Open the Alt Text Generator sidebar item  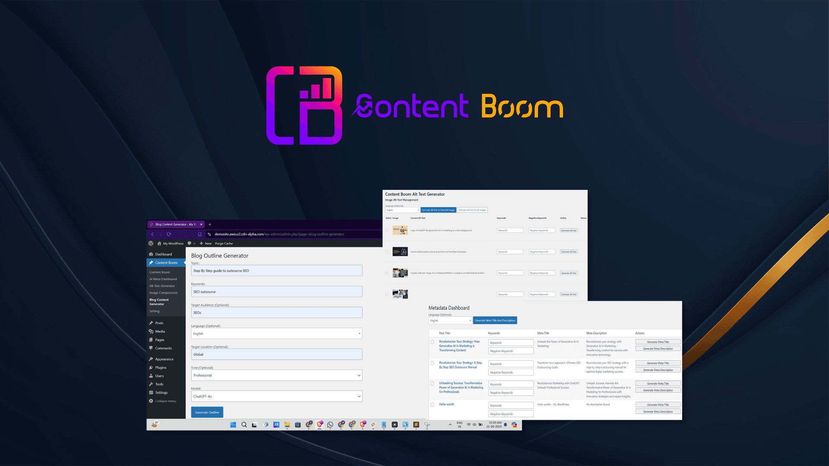point(162,286)
